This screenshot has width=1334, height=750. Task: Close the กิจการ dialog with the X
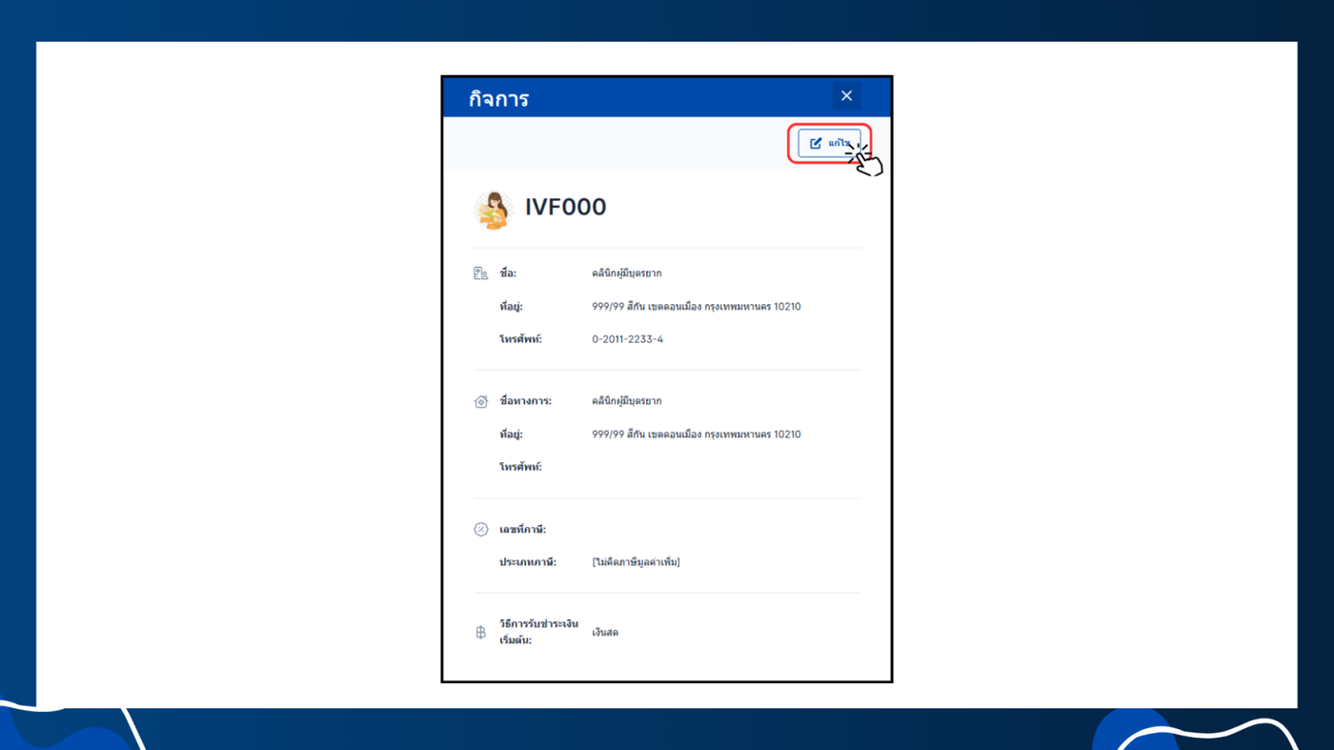[846, 96]
